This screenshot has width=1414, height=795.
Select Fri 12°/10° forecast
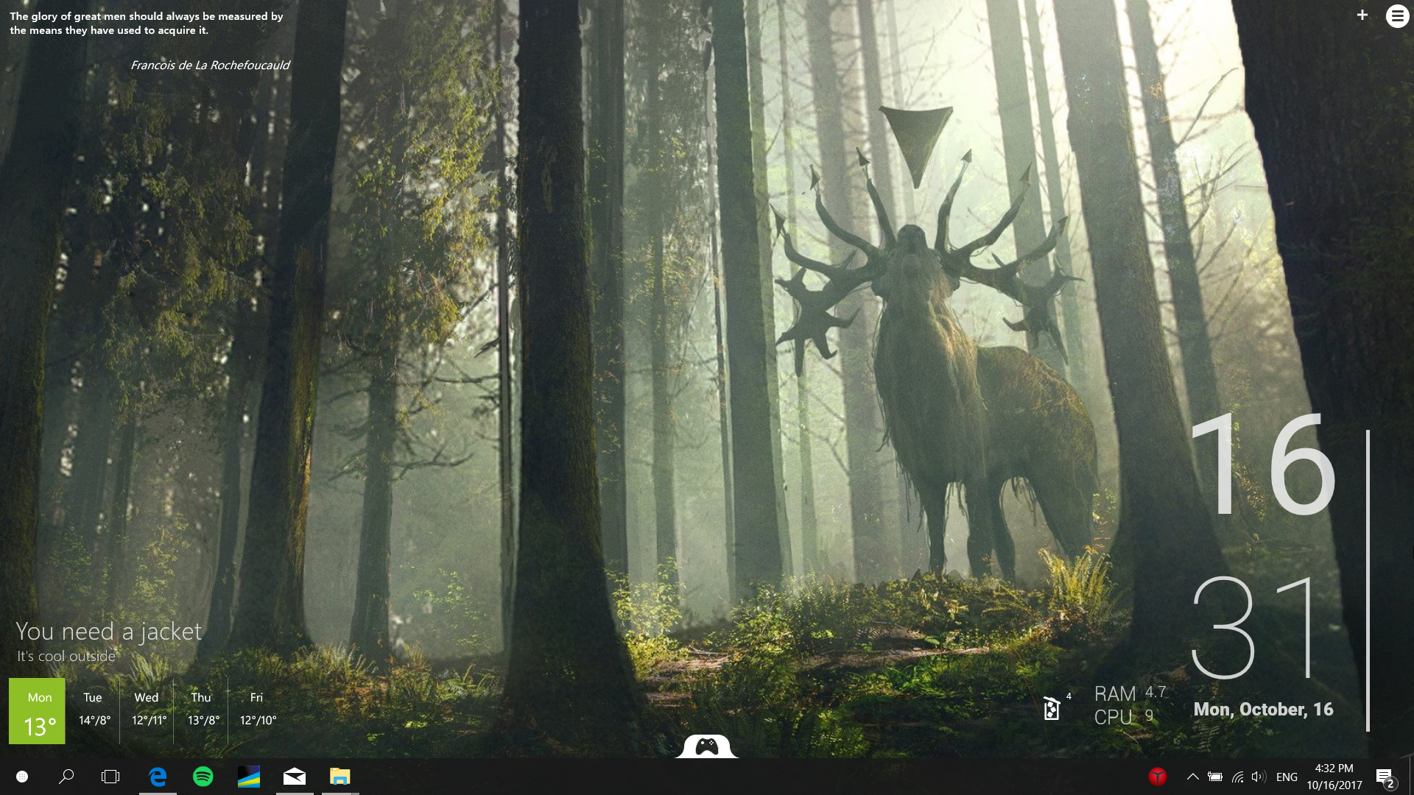(x=257, y=711)
